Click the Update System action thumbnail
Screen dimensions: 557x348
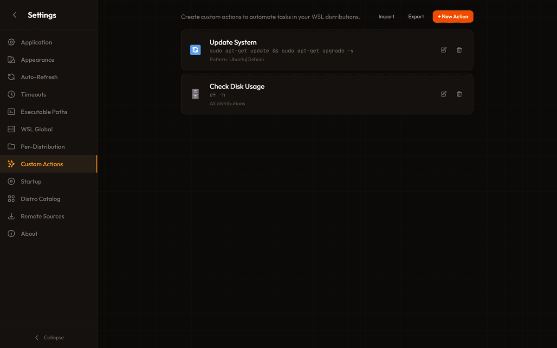195,50
